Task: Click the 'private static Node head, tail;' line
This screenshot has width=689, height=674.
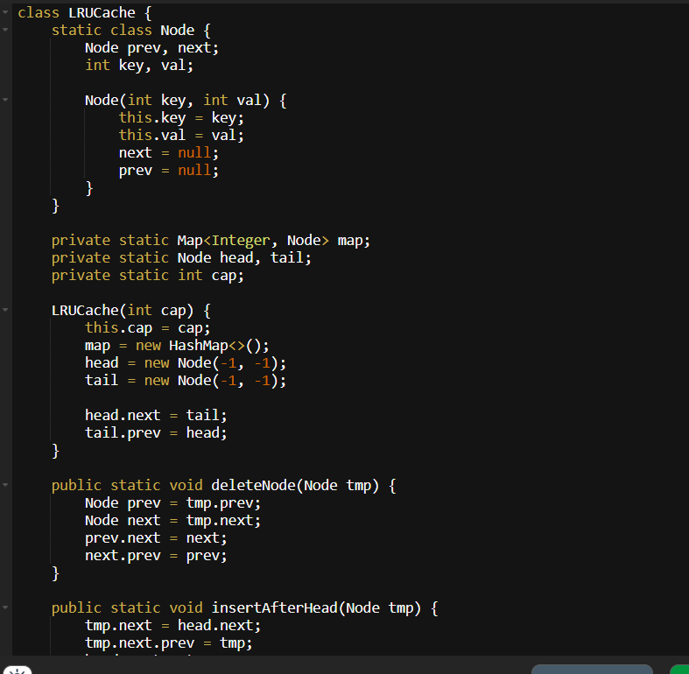Action: tap(181, 258)
